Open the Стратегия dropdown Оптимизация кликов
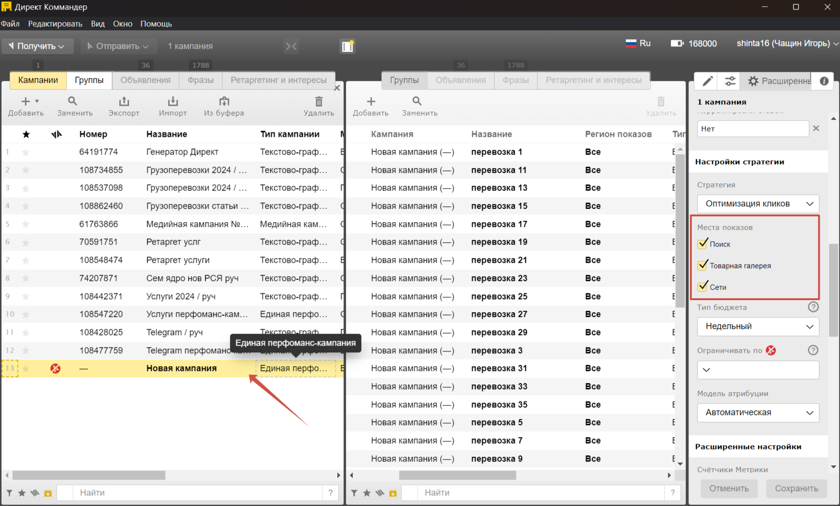Screen dimensions: 840x506 coord(758,203)
